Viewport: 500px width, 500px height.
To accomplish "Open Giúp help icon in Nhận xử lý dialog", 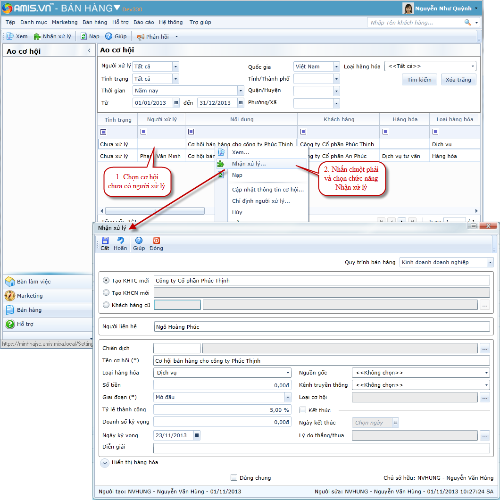I will pos(139,241).
